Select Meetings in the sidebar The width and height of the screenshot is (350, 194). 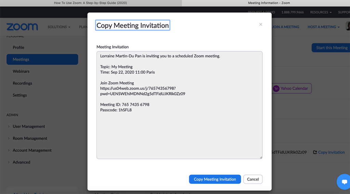42,59
